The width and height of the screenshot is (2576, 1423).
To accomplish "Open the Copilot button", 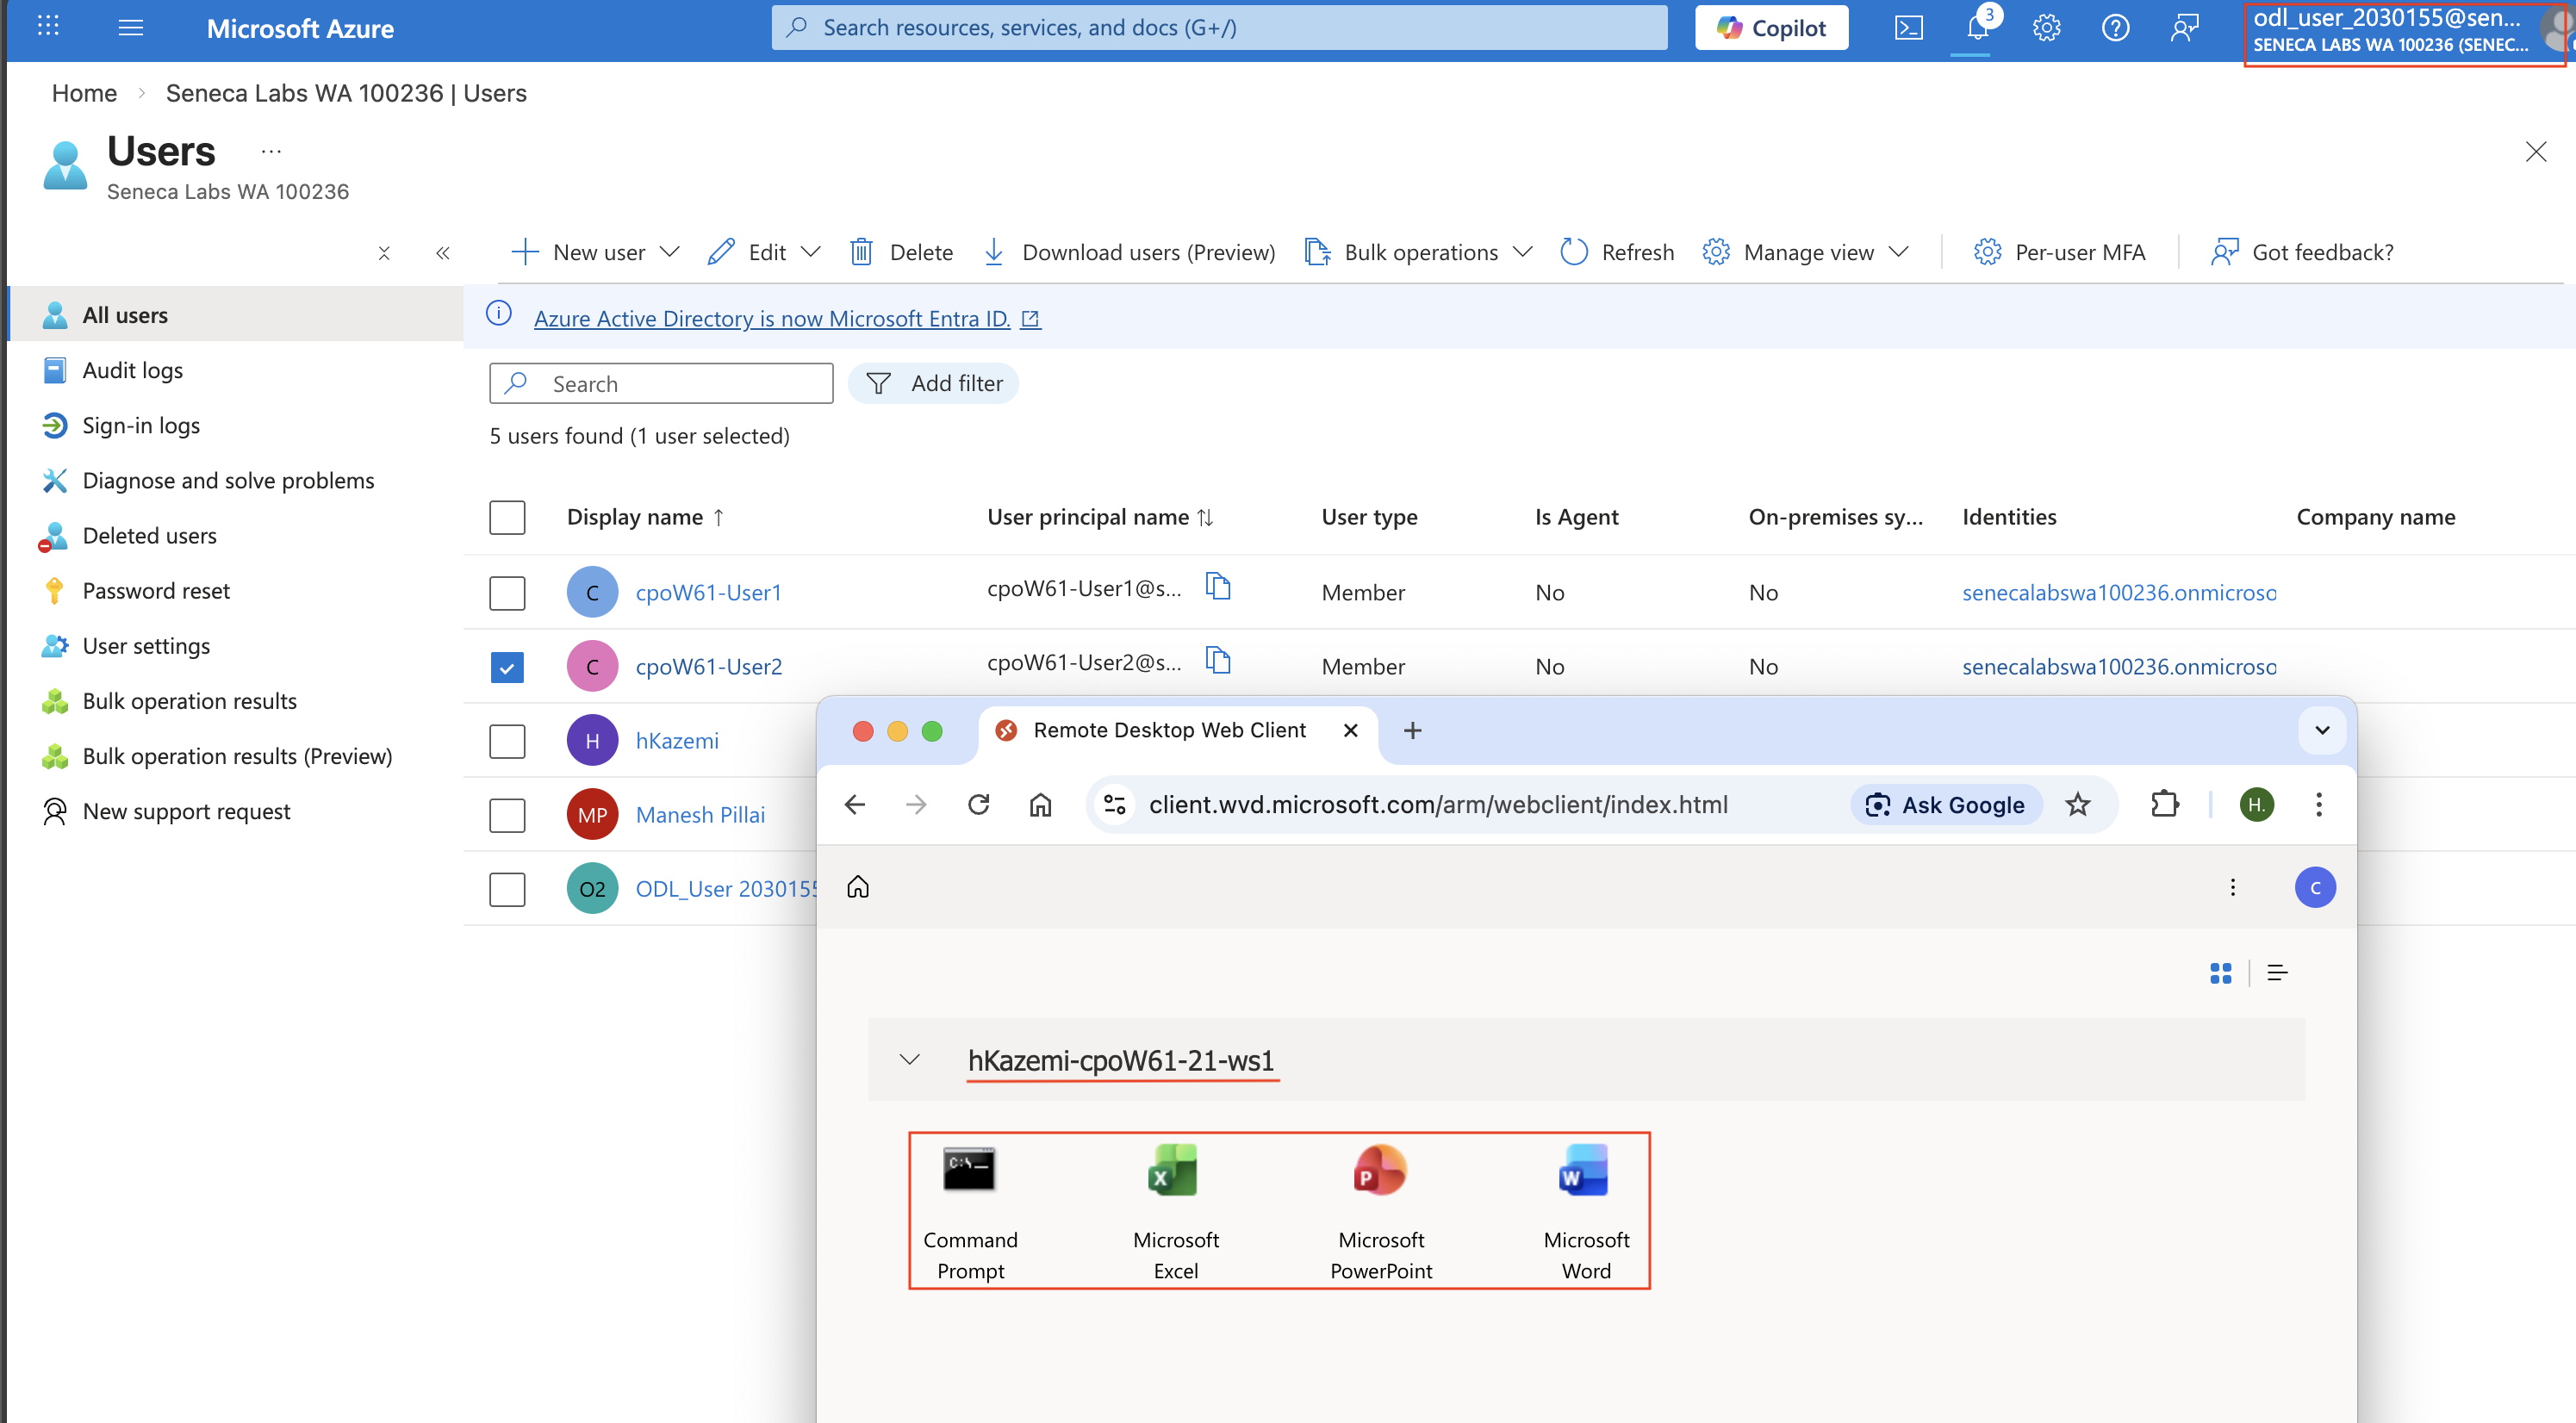I will (1771, 27).
